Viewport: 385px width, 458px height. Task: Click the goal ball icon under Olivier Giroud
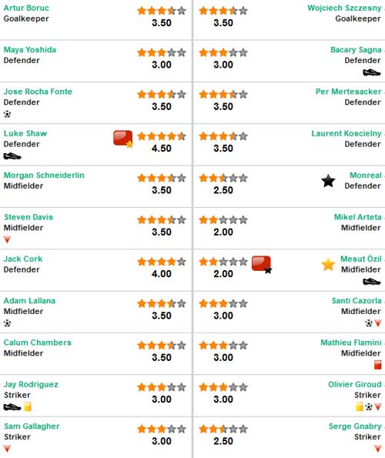369,406
